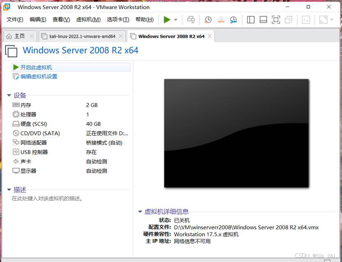Collapse the 设备 devices section

pyautogui.click(x=9, y=95)
